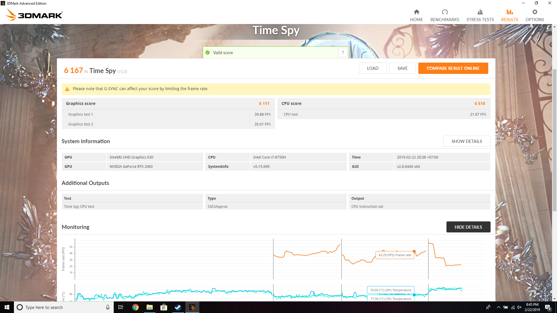Open File Explorer from taskbar
This screenshot has height=313, width=557.
point(149,307)
